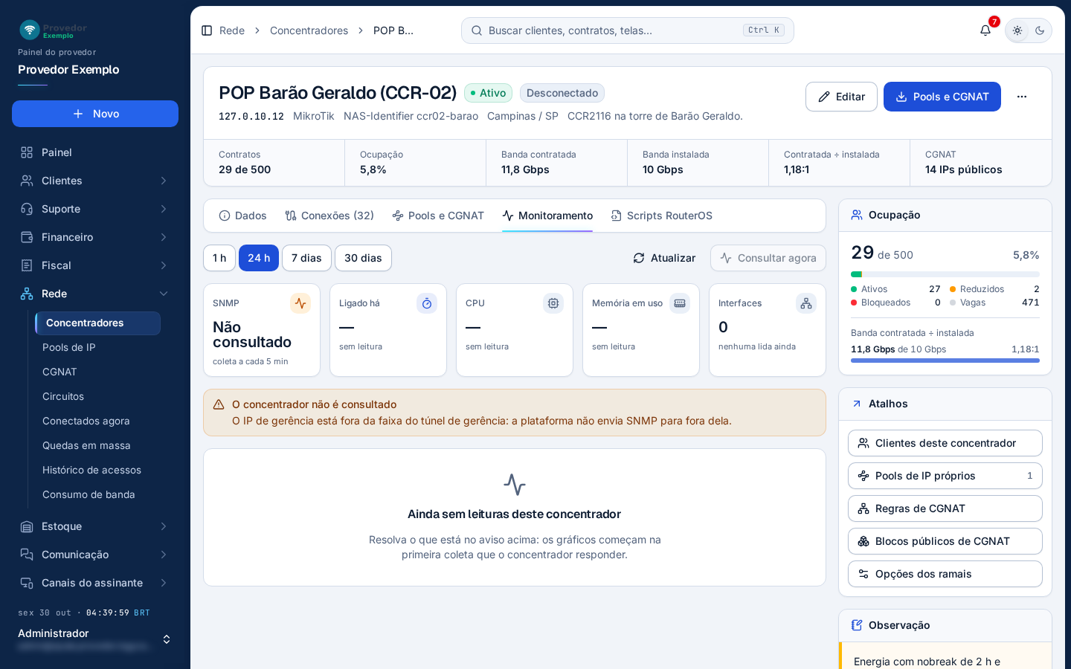
Task: Click the Banda contratada progress bar
Action: point(945,361)
